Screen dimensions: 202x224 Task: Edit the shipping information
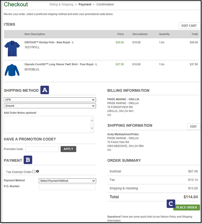click(193, 127)
